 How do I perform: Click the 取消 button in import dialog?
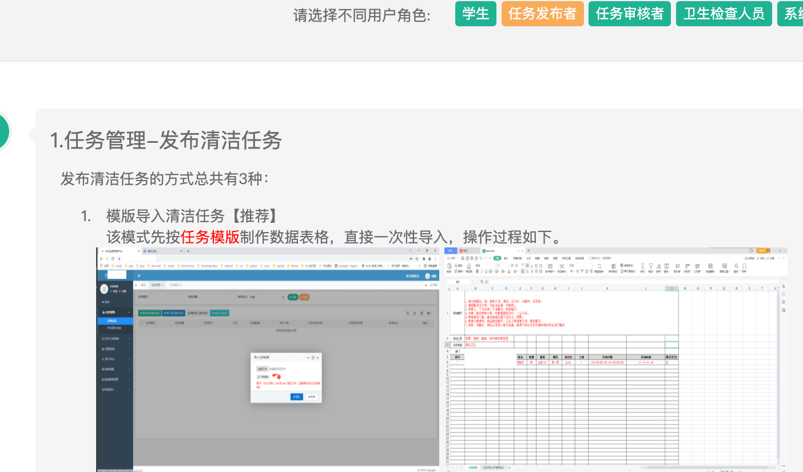(312, 397)
